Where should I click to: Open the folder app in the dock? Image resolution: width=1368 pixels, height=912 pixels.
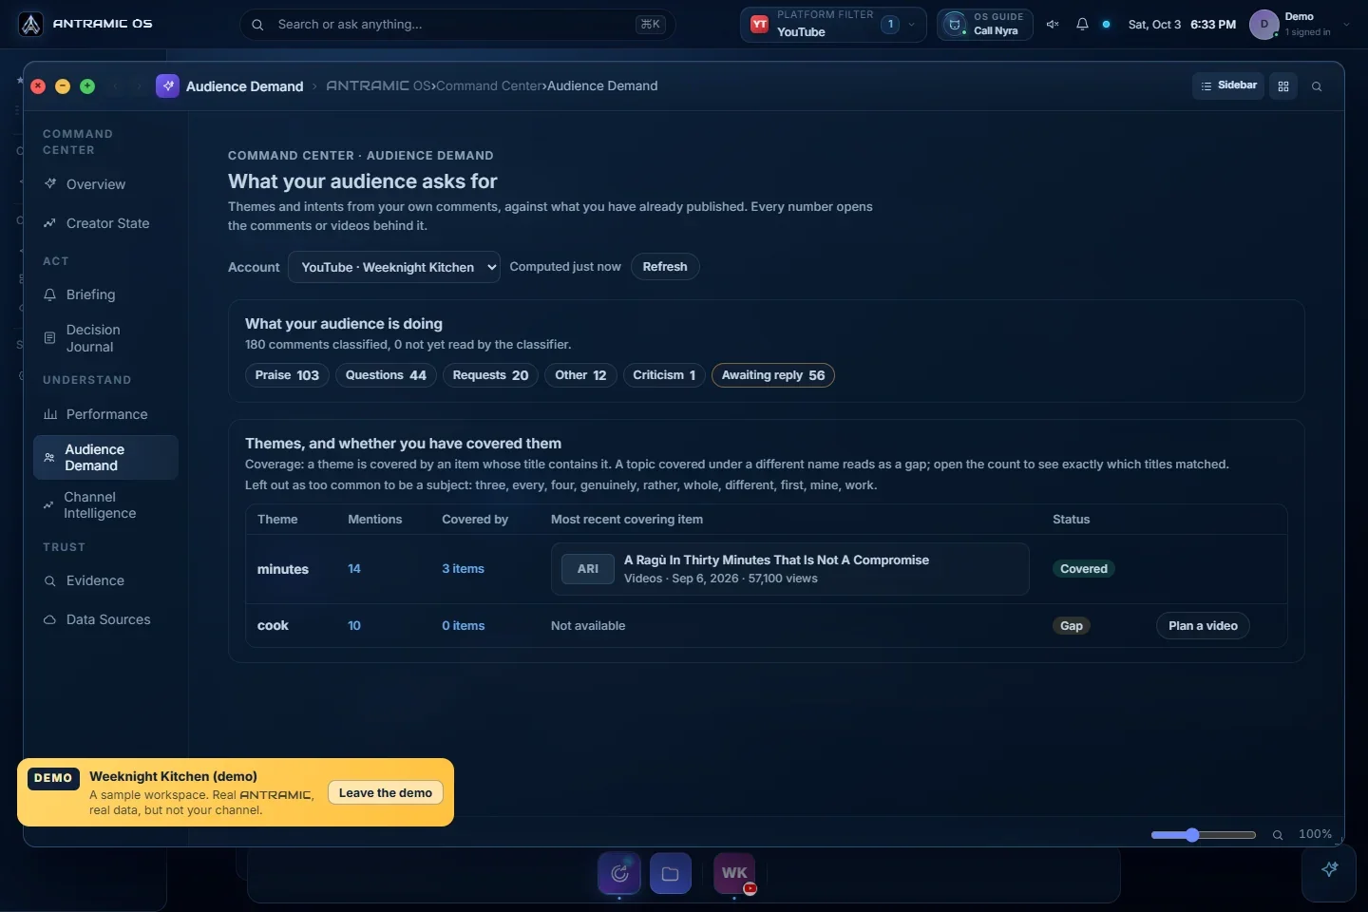click(x=671, y=873)
